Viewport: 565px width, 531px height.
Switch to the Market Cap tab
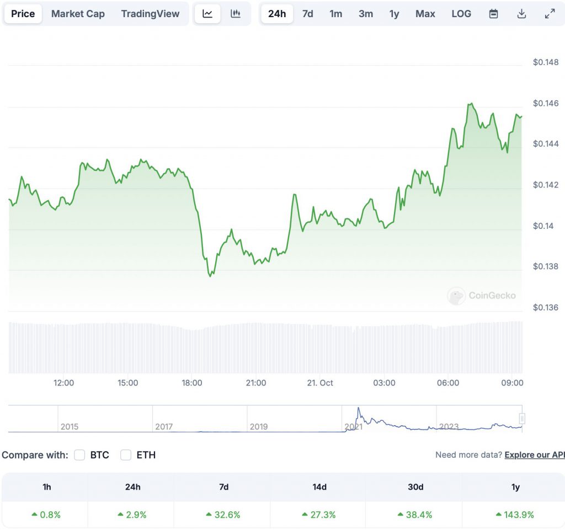click(x=78, y=14)
